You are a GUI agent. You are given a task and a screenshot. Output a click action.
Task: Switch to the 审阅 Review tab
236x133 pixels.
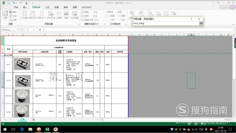[x=65, y=7]
